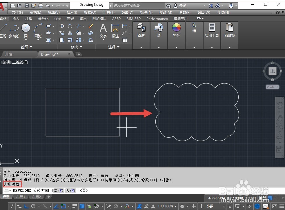The height and width of the screenshot is (210, 285).
Task: Select the Polyline (多段线) tool
Action: (x=14, y=30)
